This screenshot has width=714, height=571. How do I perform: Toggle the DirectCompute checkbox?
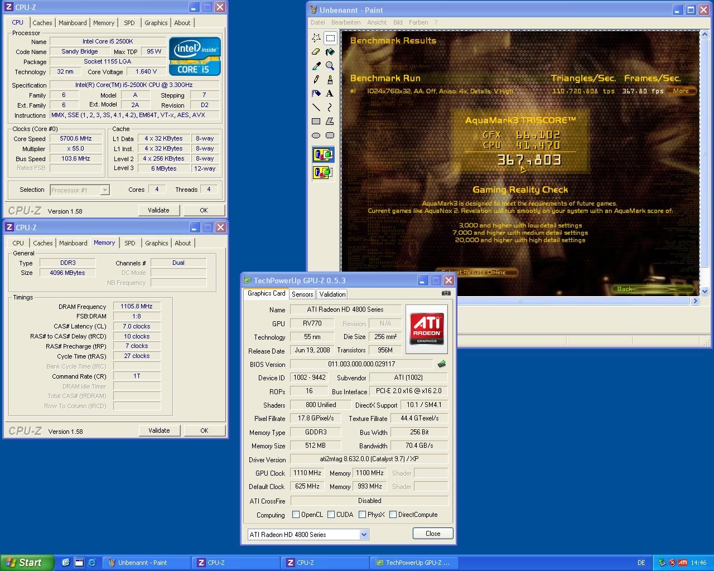point(393,515)
